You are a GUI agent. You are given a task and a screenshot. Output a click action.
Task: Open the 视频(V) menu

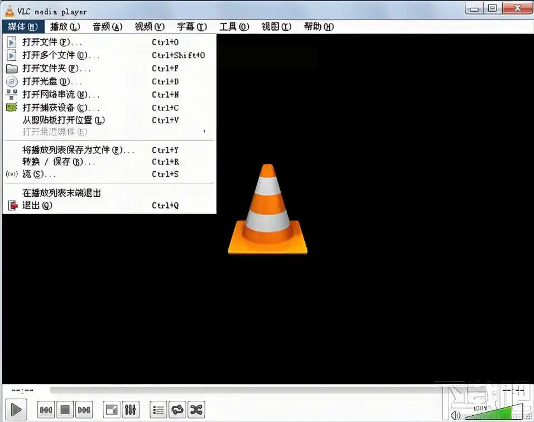150,27
